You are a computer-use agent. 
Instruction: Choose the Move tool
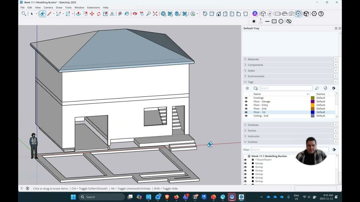coord(92,14)
